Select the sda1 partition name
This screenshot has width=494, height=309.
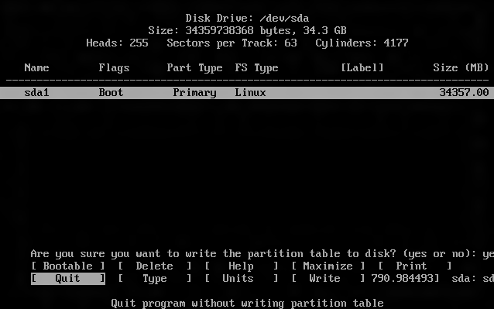[36, 93]
